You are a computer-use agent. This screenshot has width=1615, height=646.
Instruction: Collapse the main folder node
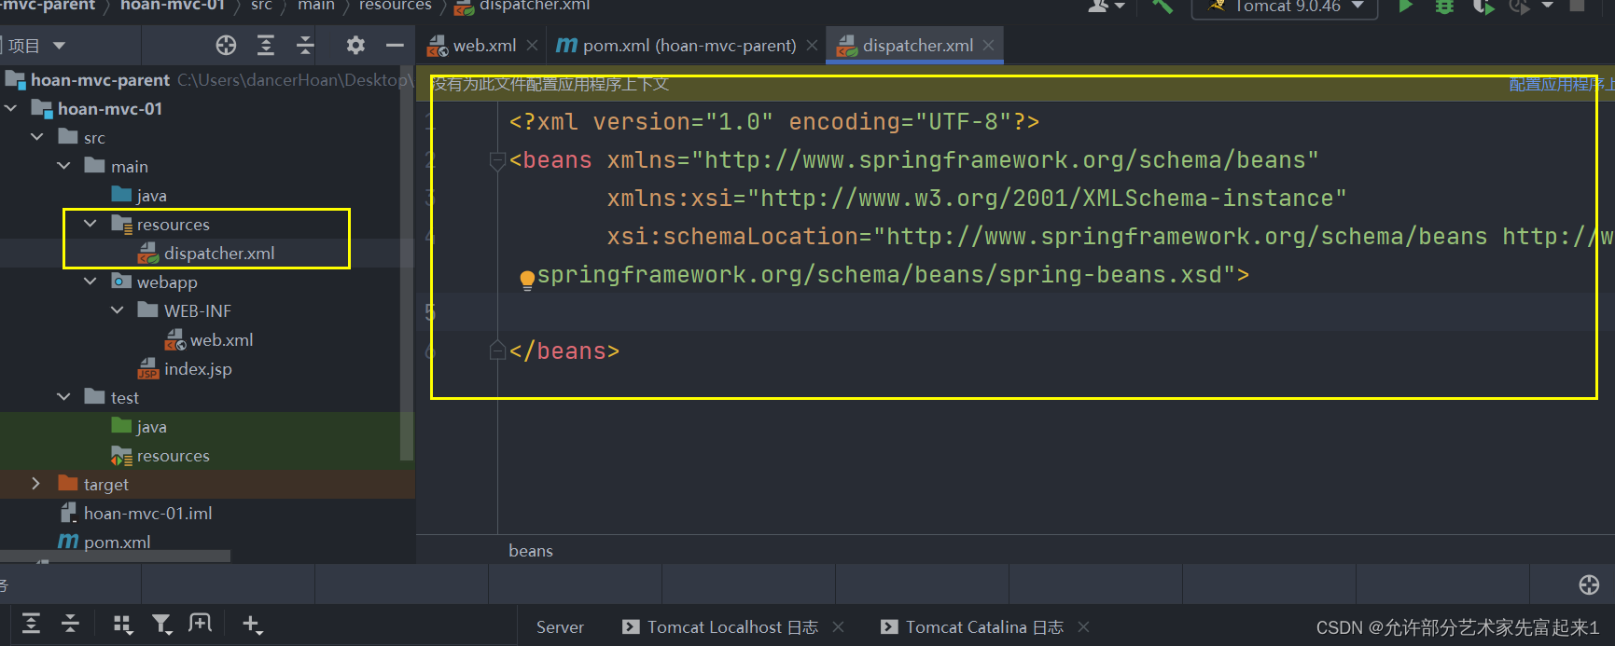coord(63,167)
